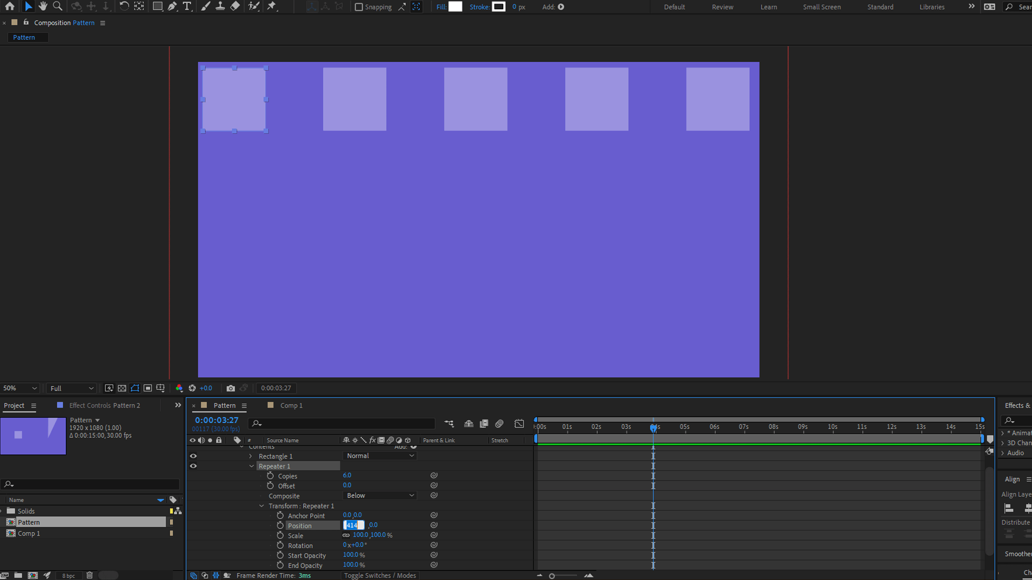Click Toggle Switches / Modes button
Image resolution: width=1032 pixels, height=580 pixels.
(379, 575)
